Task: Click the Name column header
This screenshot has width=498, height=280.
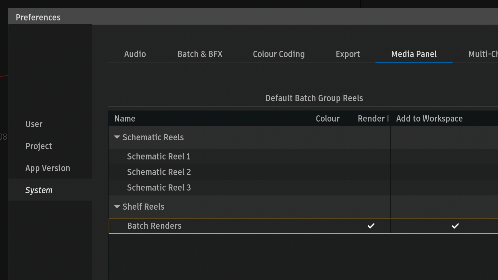Action: coord(125,119)
